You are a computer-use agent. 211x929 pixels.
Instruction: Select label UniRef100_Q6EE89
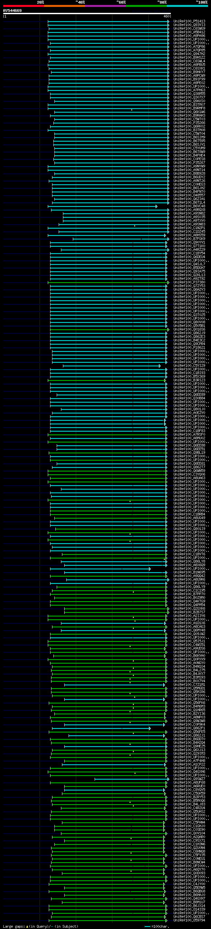click(189, 394)
